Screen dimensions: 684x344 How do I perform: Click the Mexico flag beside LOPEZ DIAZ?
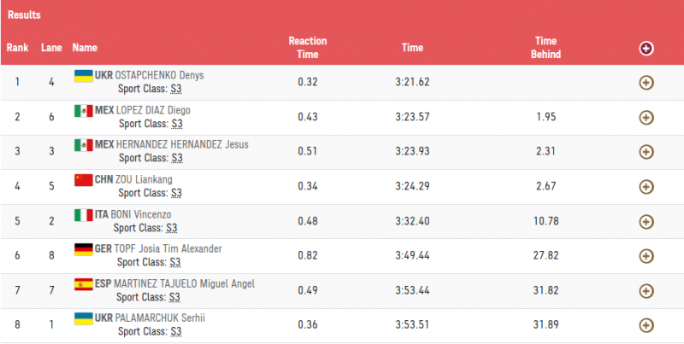83,111
